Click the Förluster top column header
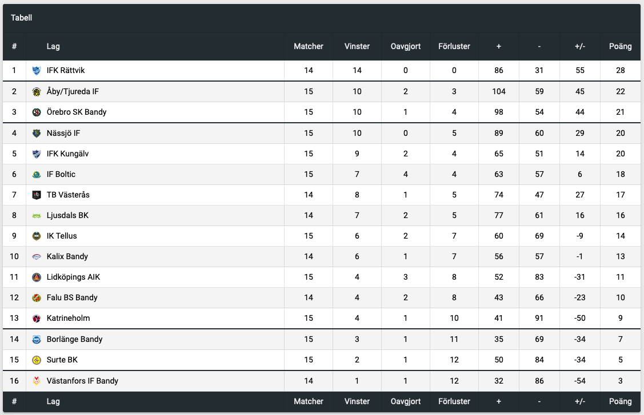This screenshot has height=415, width=644. 454,46
